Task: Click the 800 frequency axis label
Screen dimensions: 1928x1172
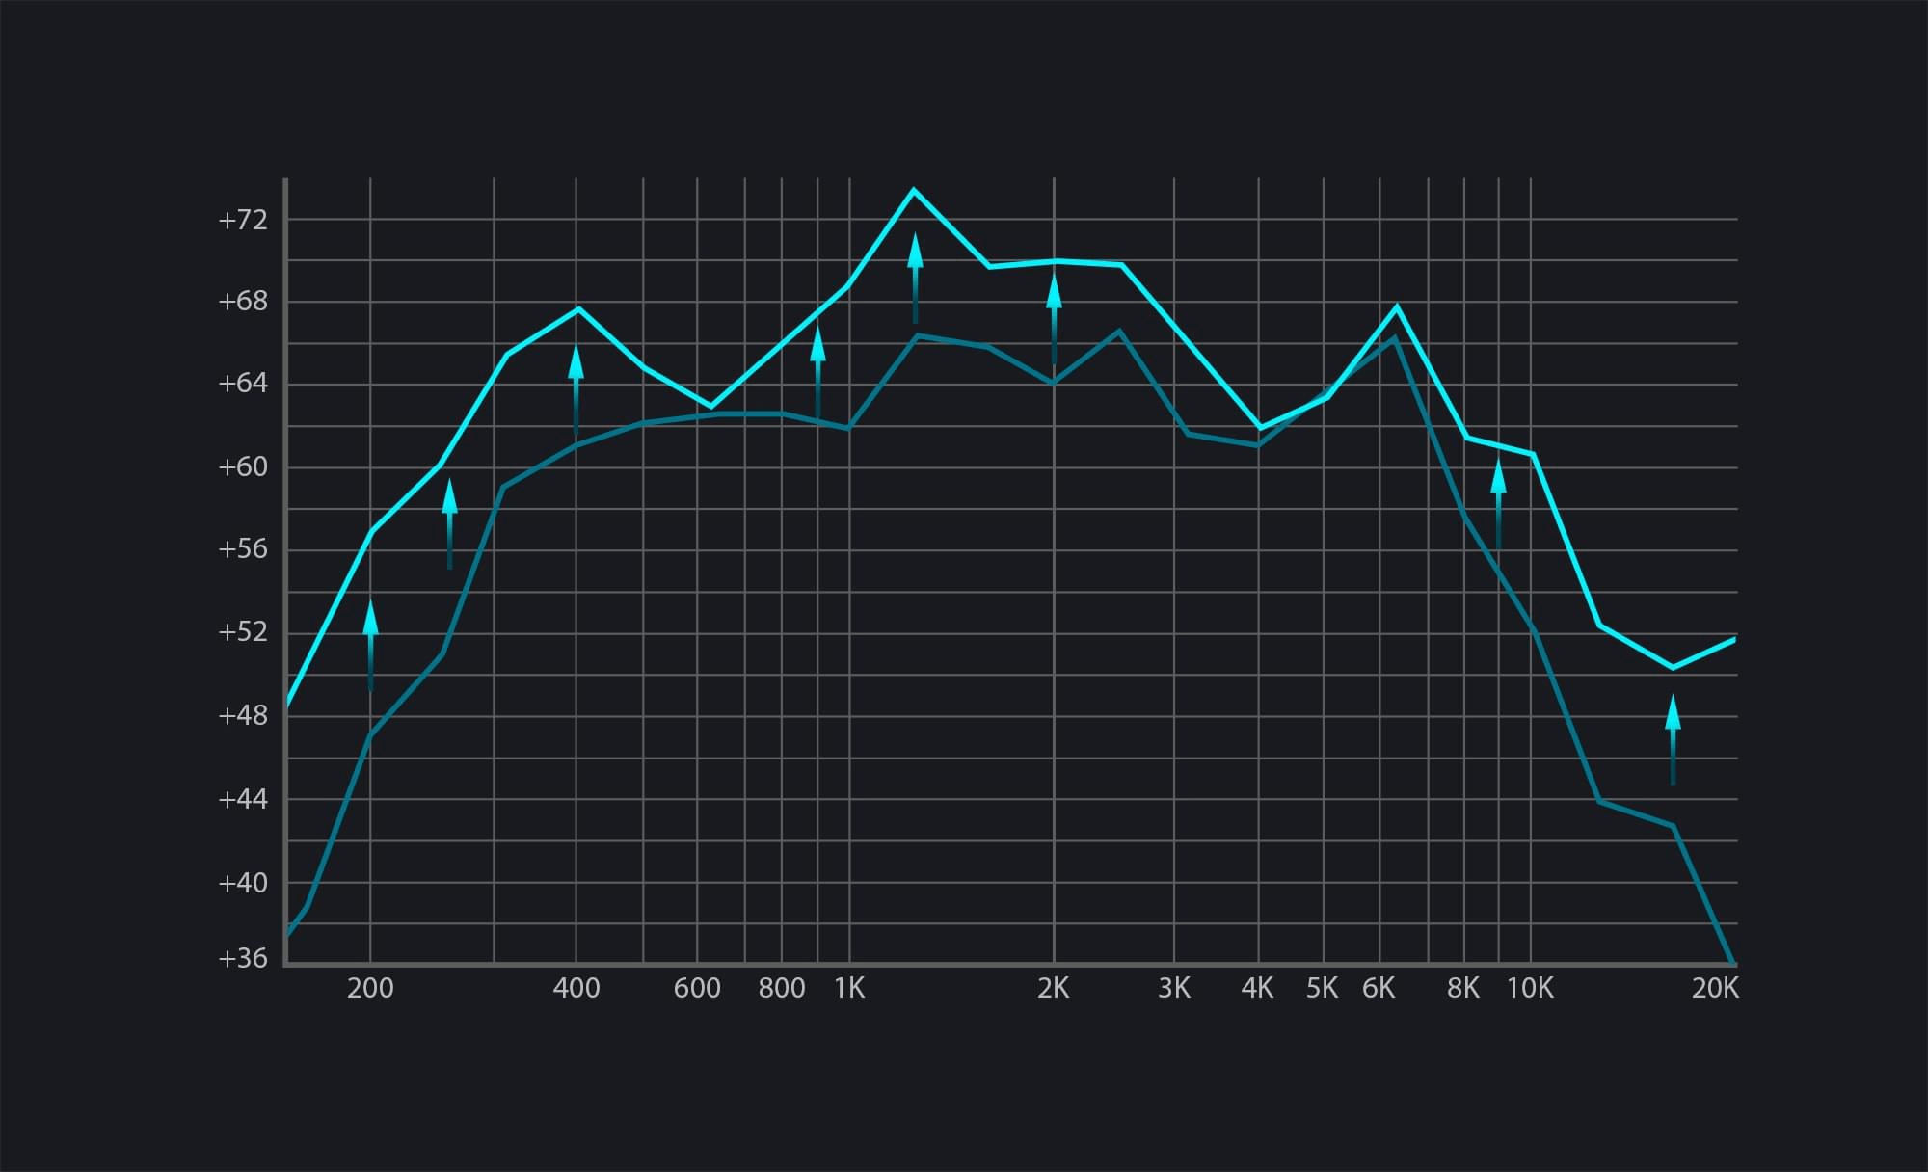Action: pyautogui.click(x=782, y=988)
